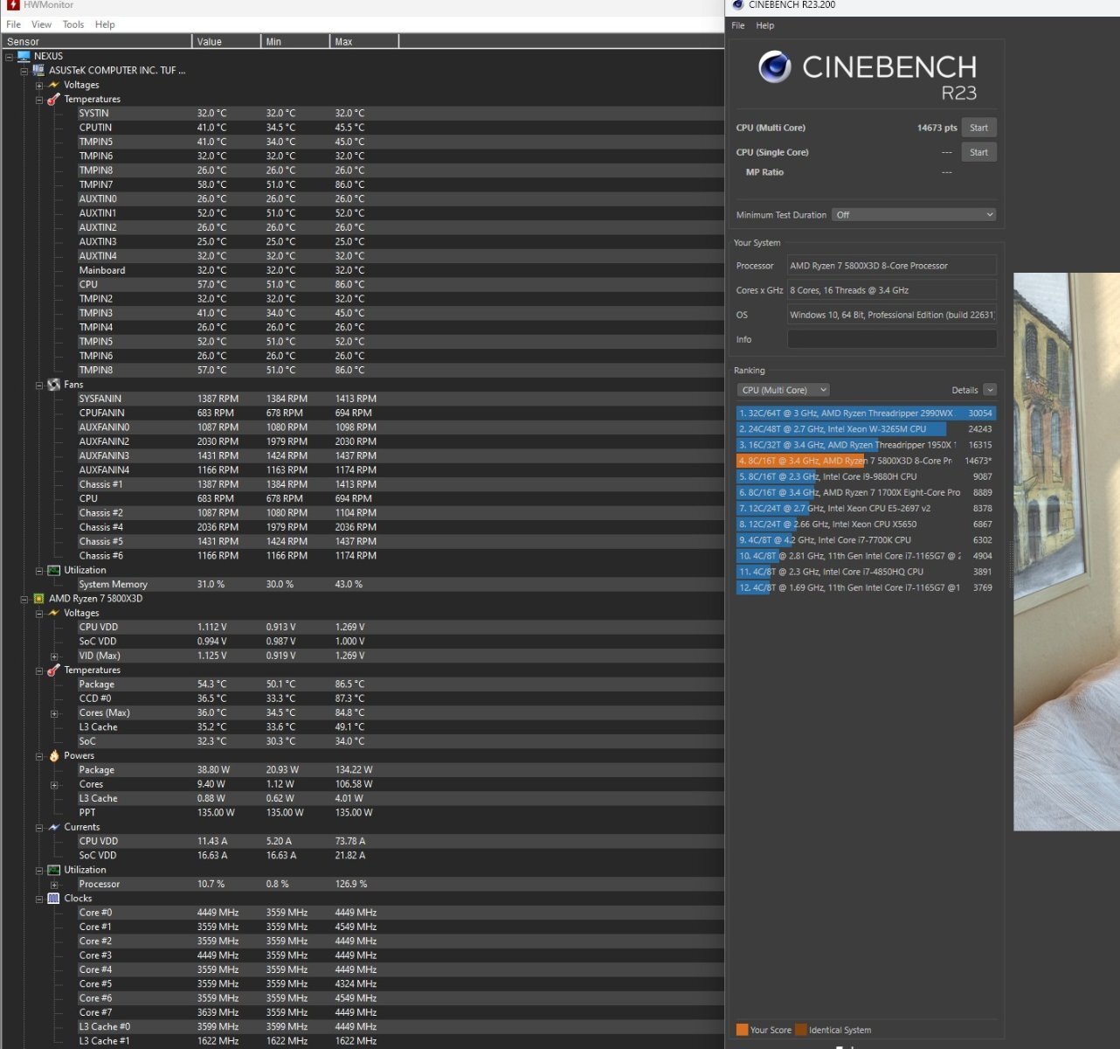Open the Minimum Test Duration dropdown

(x=914, y=215)
